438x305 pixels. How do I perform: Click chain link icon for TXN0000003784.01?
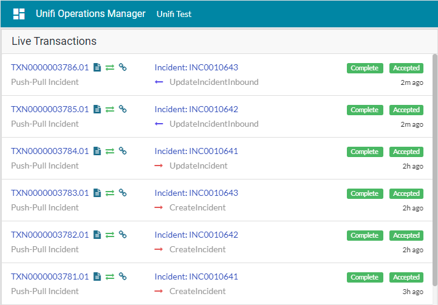[122, 152]
